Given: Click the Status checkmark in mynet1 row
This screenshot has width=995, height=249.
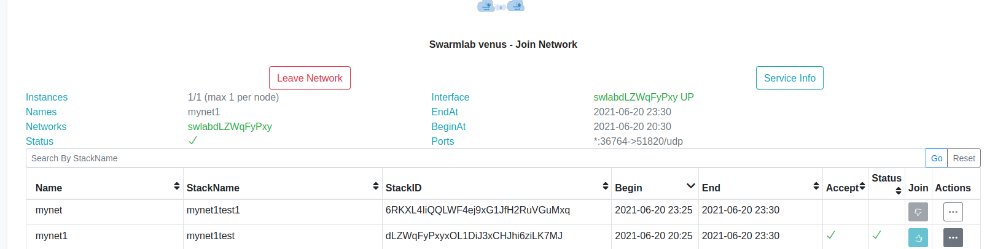Looking at the screenshot, I should [x=876, y=235].
